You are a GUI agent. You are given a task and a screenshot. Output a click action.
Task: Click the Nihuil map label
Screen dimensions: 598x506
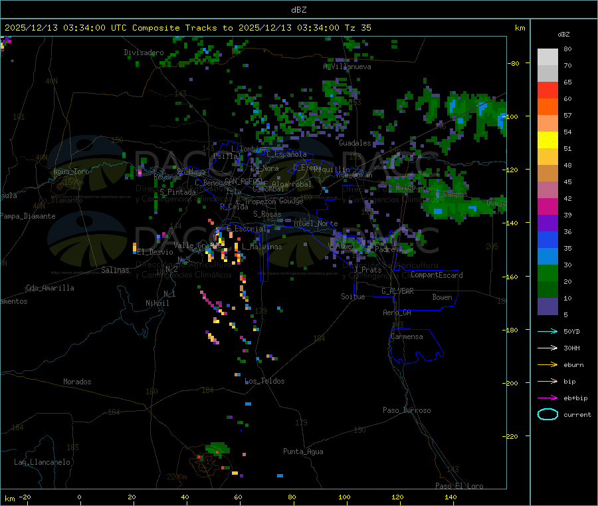point(157,303)
